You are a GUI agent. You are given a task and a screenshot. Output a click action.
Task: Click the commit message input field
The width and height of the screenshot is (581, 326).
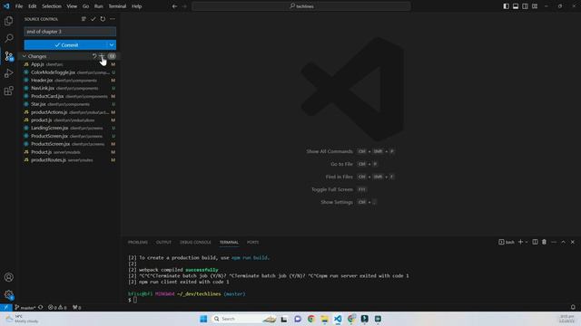(x=70, y=32)
